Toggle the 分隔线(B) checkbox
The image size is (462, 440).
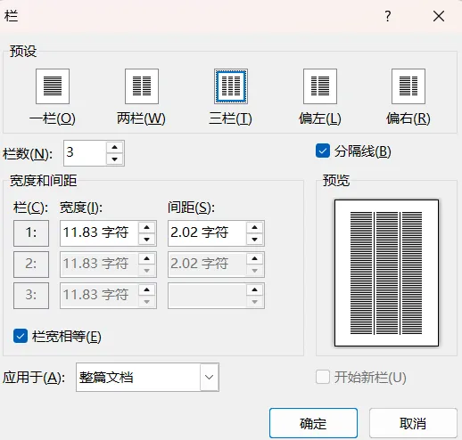click(x=323, y=151)
